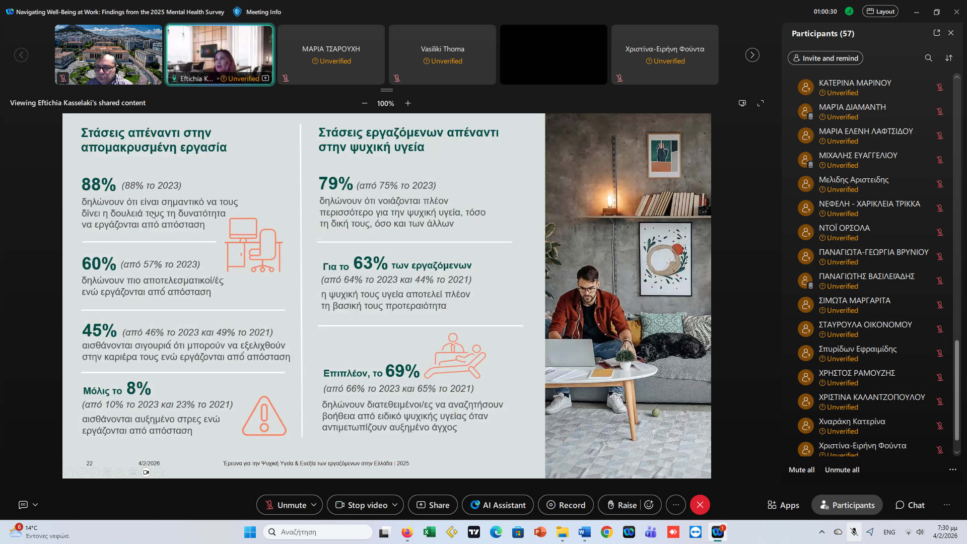The image size is (967, 544).
Task: Open closed captions dropdown arrow
Action: pos(35,505)
